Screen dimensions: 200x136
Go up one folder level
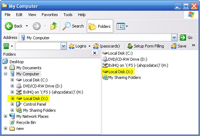[54, 26]
